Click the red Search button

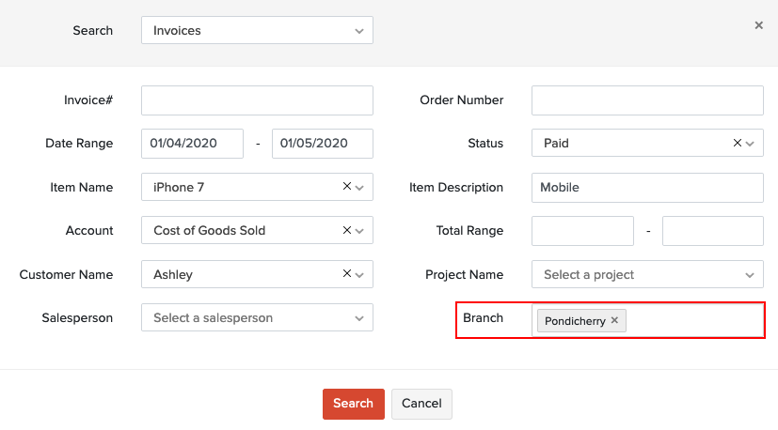click(x=353, y=404)
